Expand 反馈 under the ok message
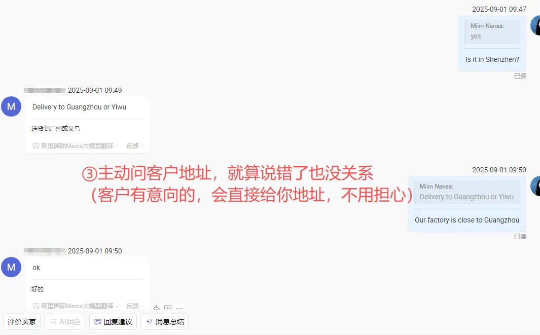Screen dimensions: 540x335 click(x=135, y=306)
